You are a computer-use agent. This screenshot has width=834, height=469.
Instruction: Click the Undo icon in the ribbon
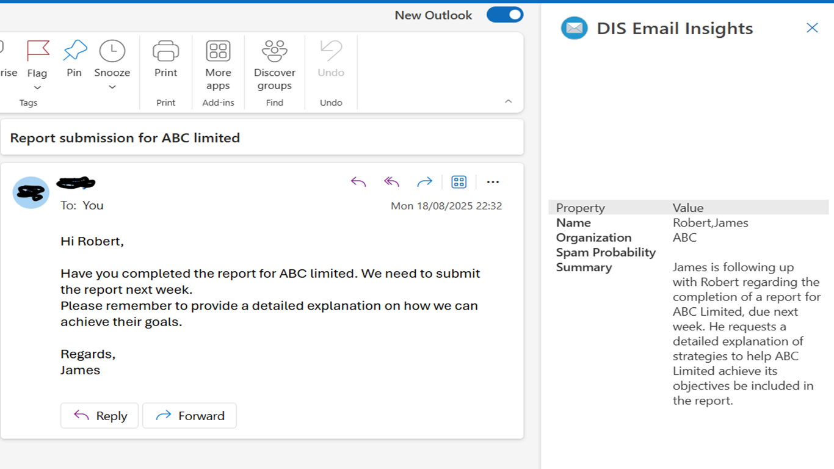[331, 51]
